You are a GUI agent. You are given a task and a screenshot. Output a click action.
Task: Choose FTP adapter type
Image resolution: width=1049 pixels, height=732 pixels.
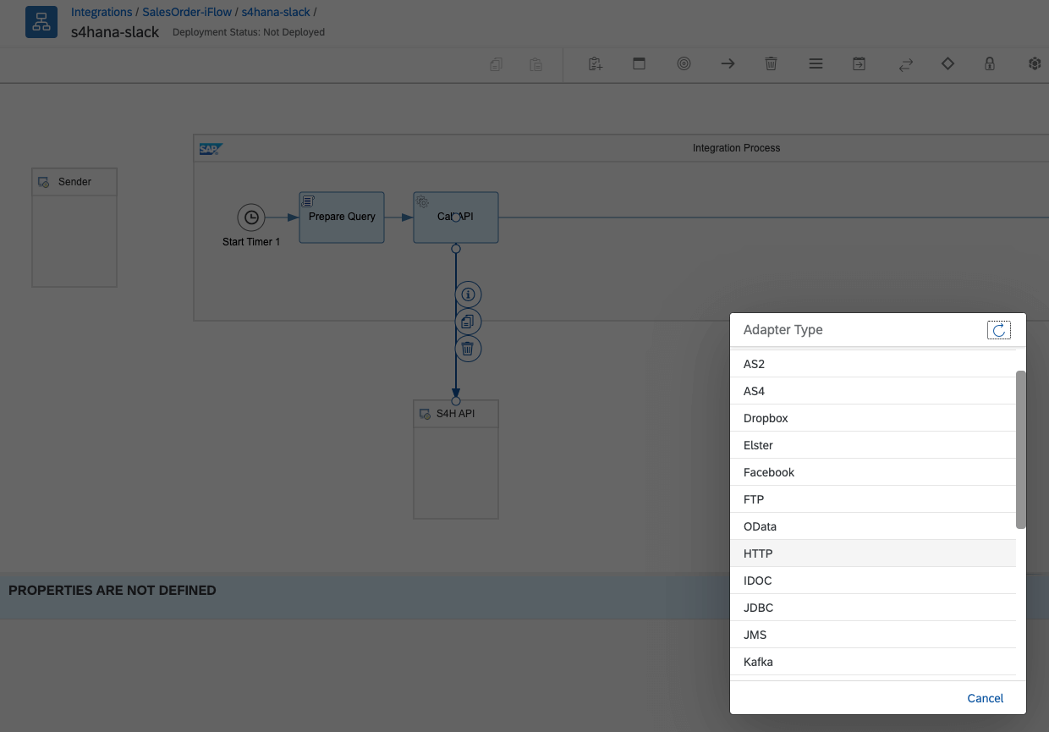click(873, 499)
